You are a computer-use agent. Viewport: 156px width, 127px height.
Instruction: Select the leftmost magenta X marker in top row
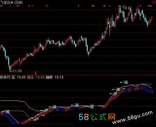1,6
